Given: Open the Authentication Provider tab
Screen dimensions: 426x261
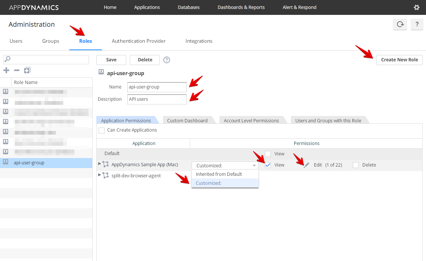Looking at the screenshot, I should (138, 41).
